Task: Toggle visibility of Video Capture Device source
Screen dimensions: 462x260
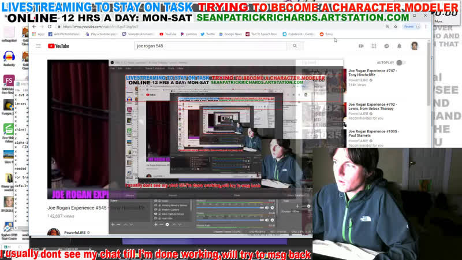Action: pos(155,214)
